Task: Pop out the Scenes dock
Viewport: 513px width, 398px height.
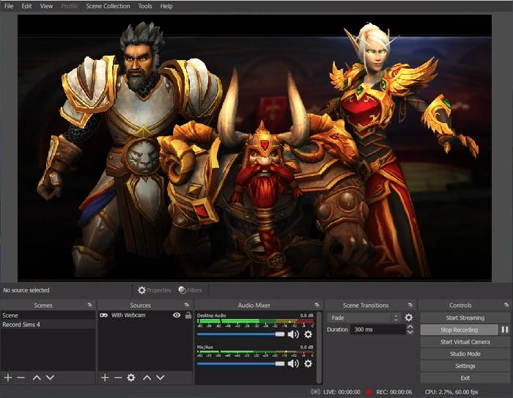Action: point(89,305)
